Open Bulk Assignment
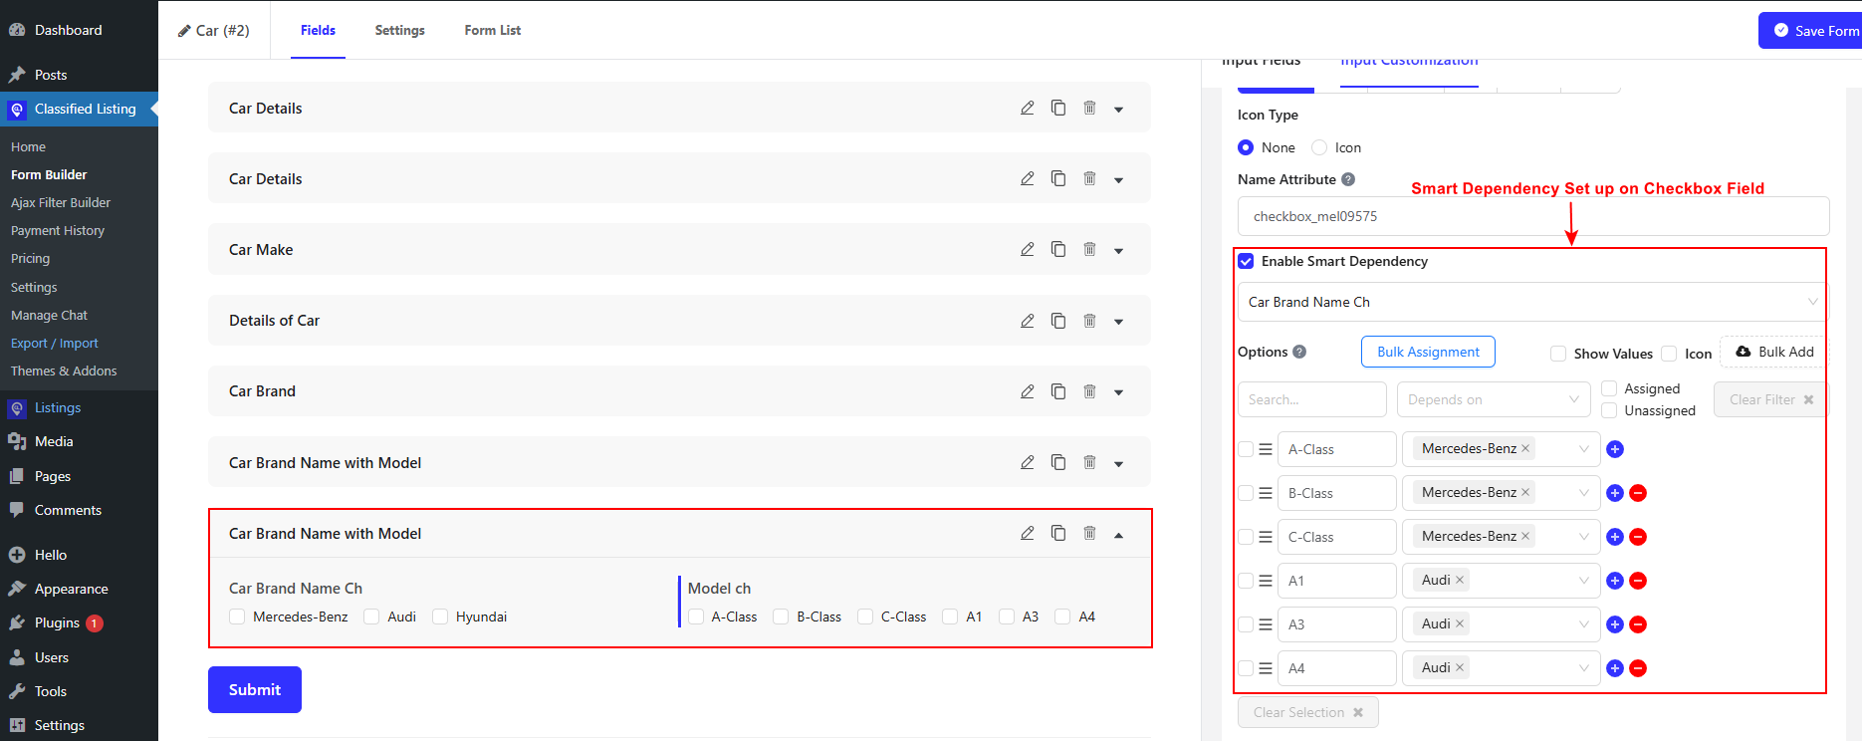The height and width of the screenshot is (741, 1862). click(1428, 352)
